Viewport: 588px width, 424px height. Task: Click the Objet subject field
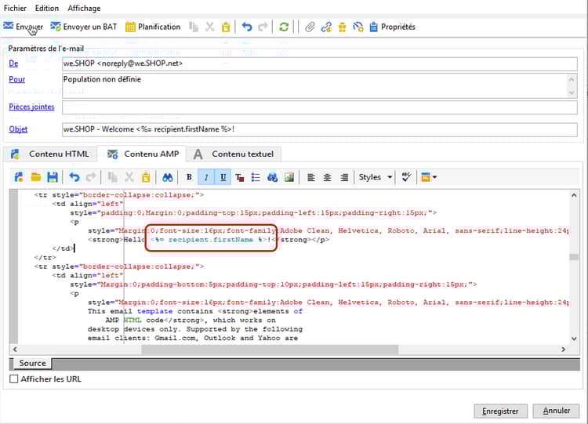pyautogui.click(x=320, y=130)
